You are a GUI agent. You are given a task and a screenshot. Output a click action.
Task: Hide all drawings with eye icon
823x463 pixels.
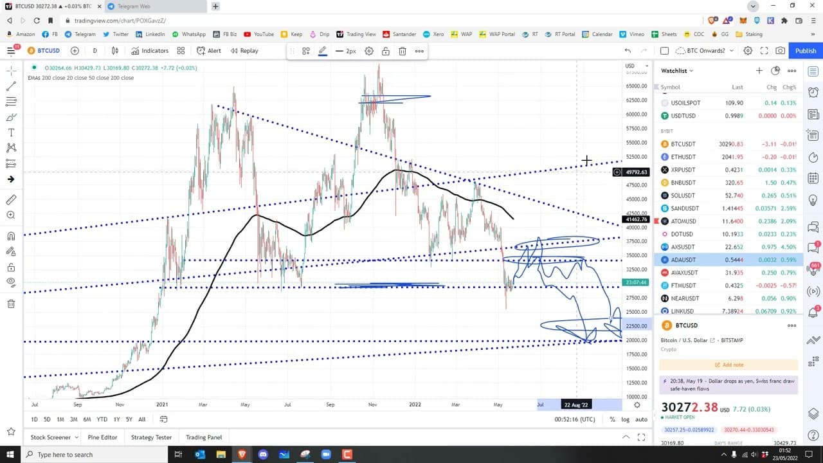tap(11, 282)
